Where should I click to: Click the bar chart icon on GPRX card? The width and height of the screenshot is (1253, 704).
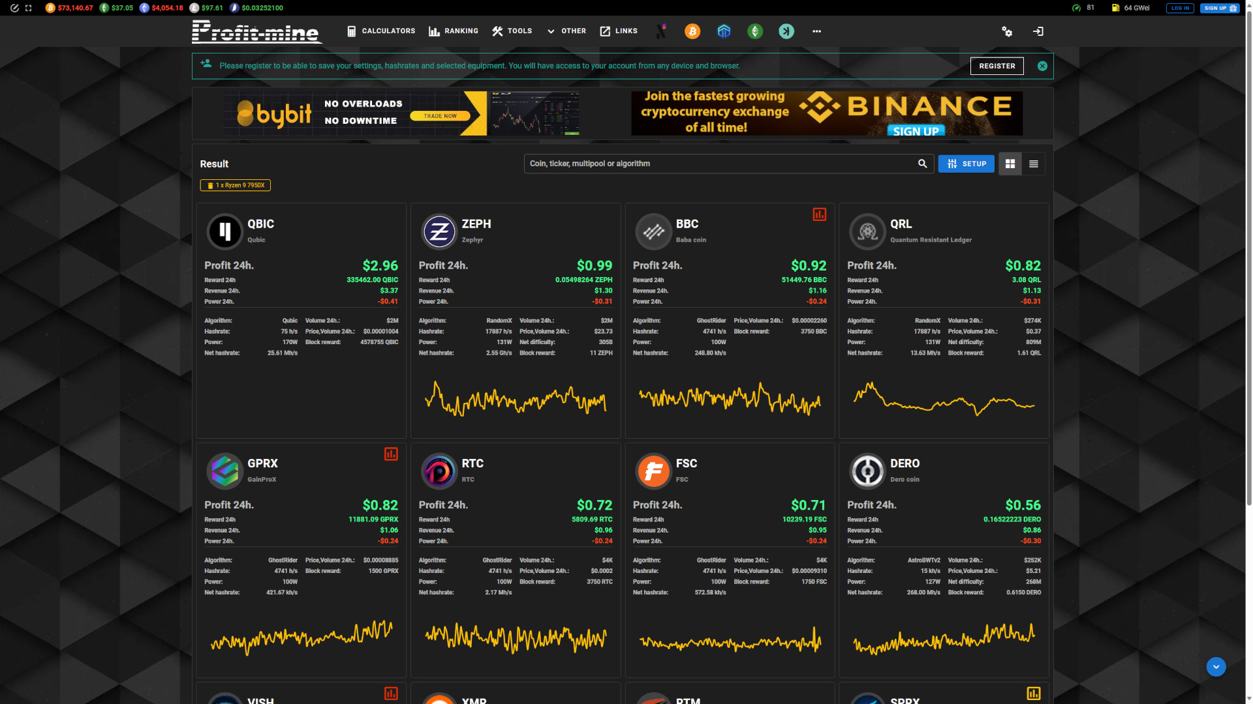click(x=391, y=453)
